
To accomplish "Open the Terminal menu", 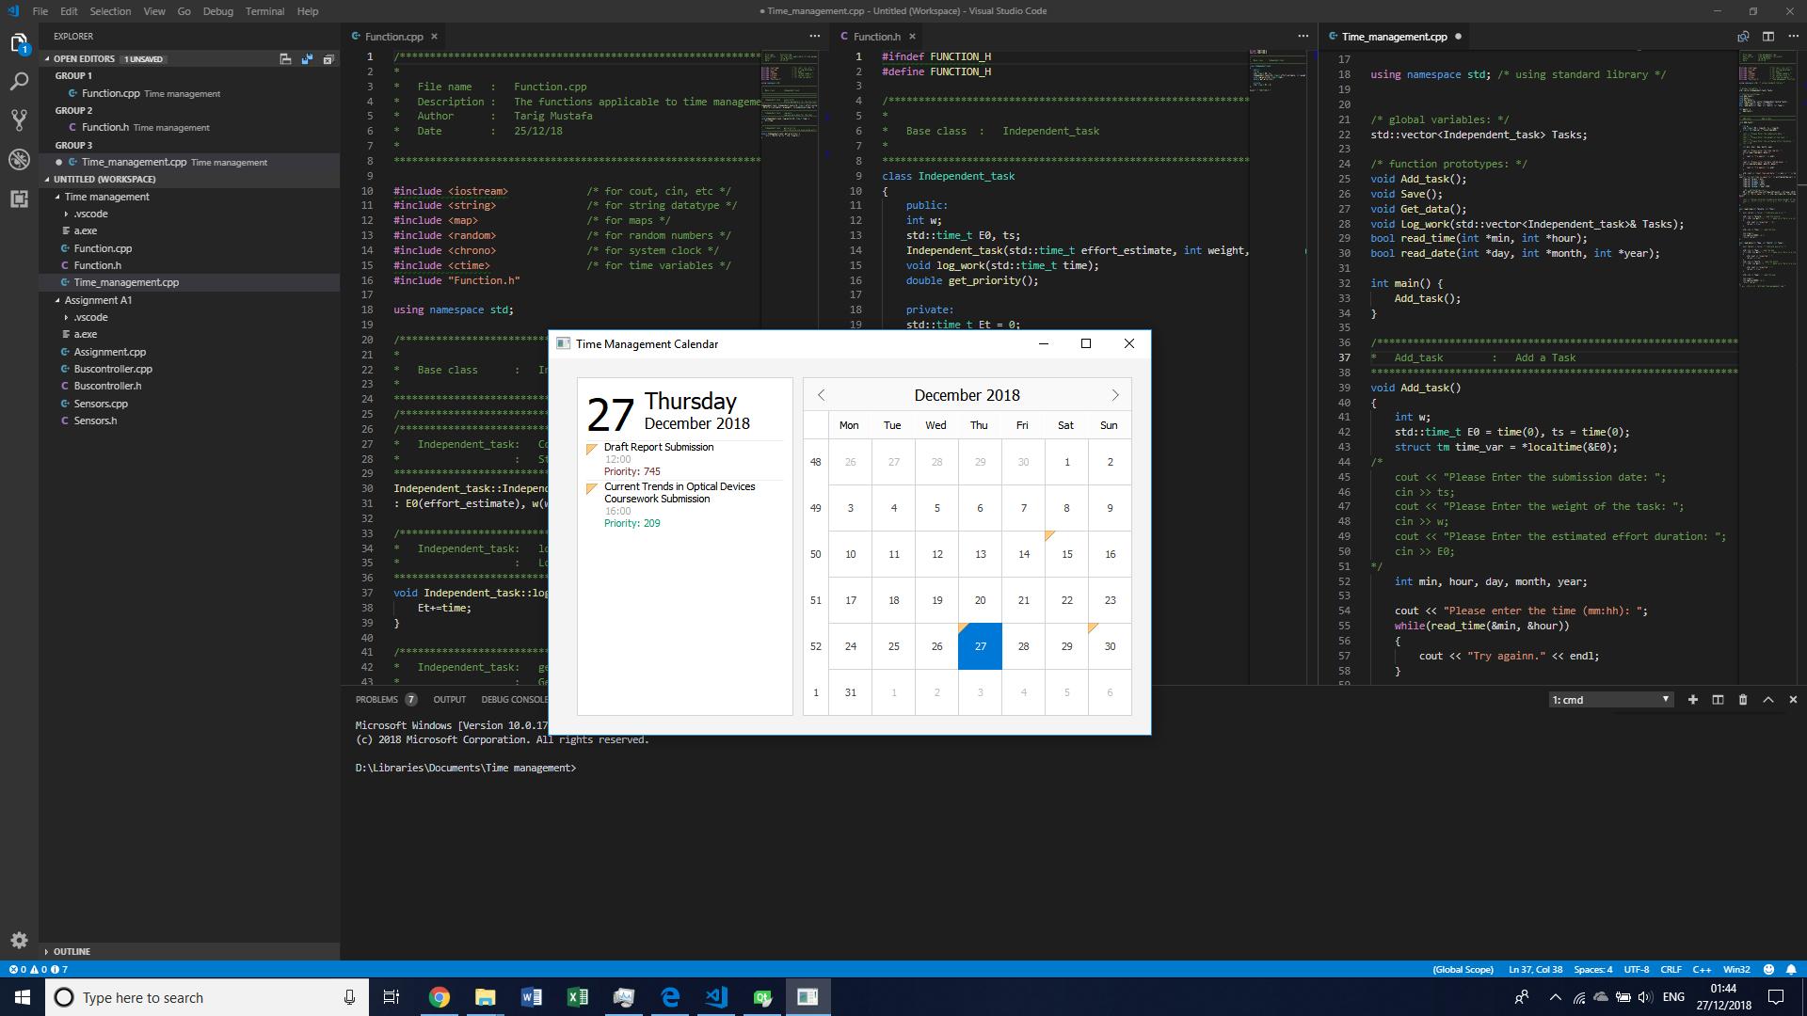I will tap(264, 11).
